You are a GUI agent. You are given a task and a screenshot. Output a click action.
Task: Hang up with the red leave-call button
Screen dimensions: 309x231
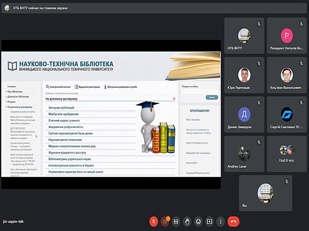click(x=233, y=222)
